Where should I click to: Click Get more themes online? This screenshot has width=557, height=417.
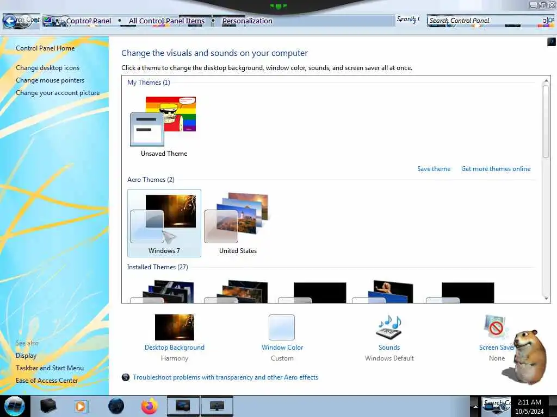pos(496,169)
